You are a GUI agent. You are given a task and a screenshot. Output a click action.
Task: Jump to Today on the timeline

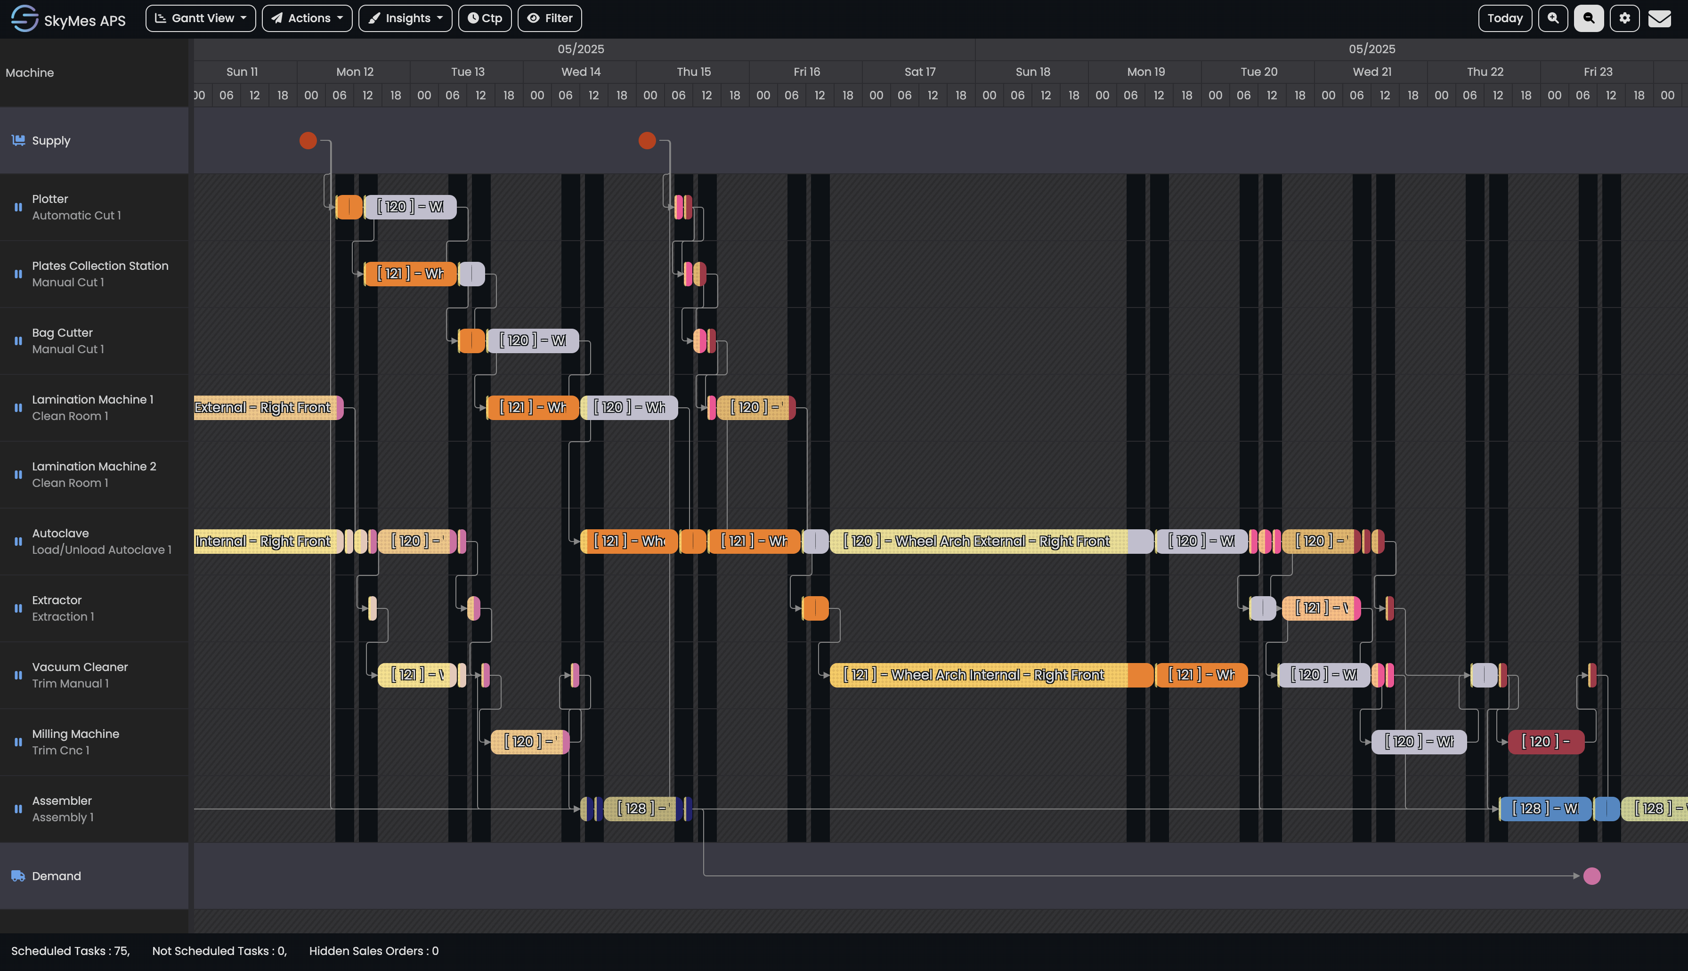tap(1505, 18)
